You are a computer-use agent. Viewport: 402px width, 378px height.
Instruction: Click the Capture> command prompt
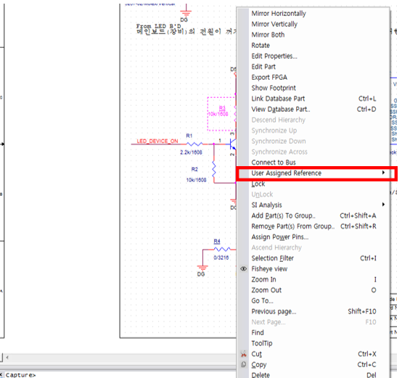point(20,375)
